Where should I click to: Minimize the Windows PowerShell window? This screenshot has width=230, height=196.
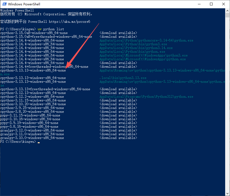199,4
